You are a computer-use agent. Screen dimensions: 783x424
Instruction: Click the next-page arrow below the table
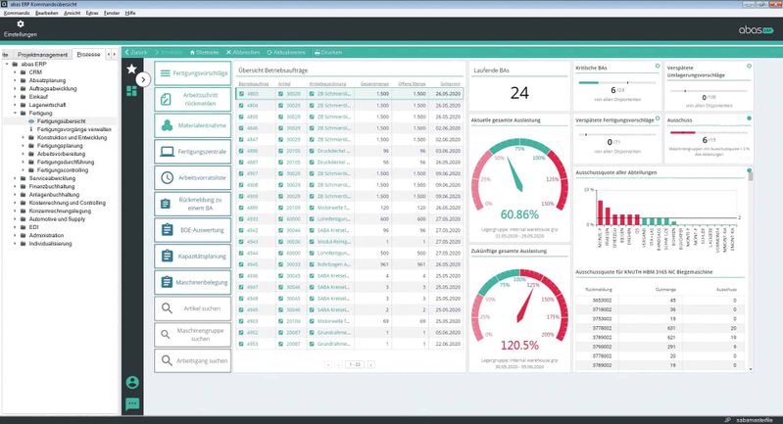click(x=371, y=364)
